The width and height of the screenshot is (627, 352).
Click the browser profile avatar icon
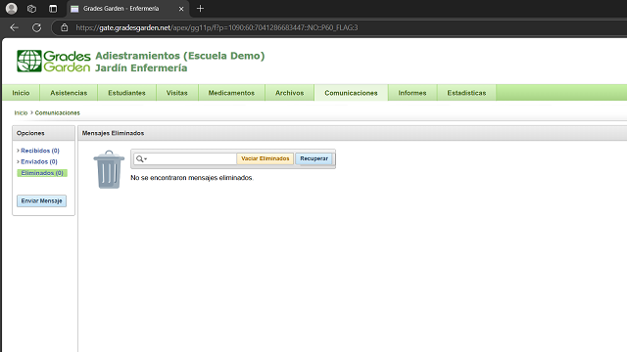point(12,9)
